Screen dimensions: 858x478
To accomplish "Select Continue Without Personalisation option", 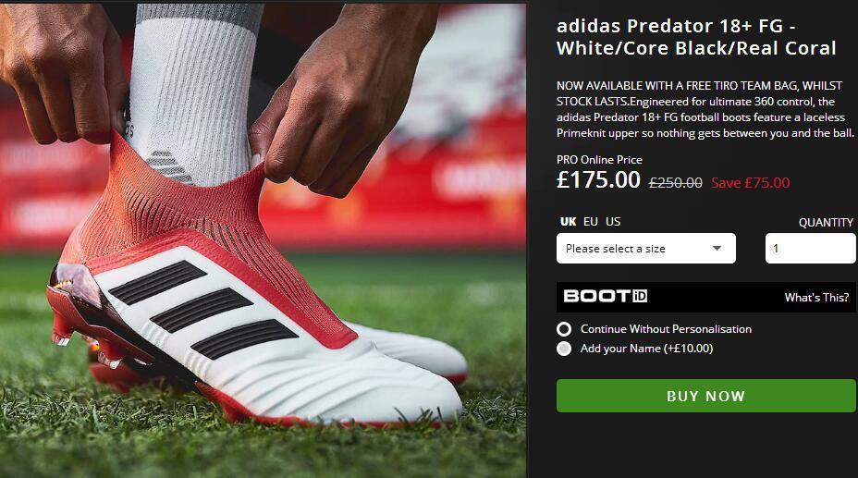I will pyautogui.click(x=564, y=329).
